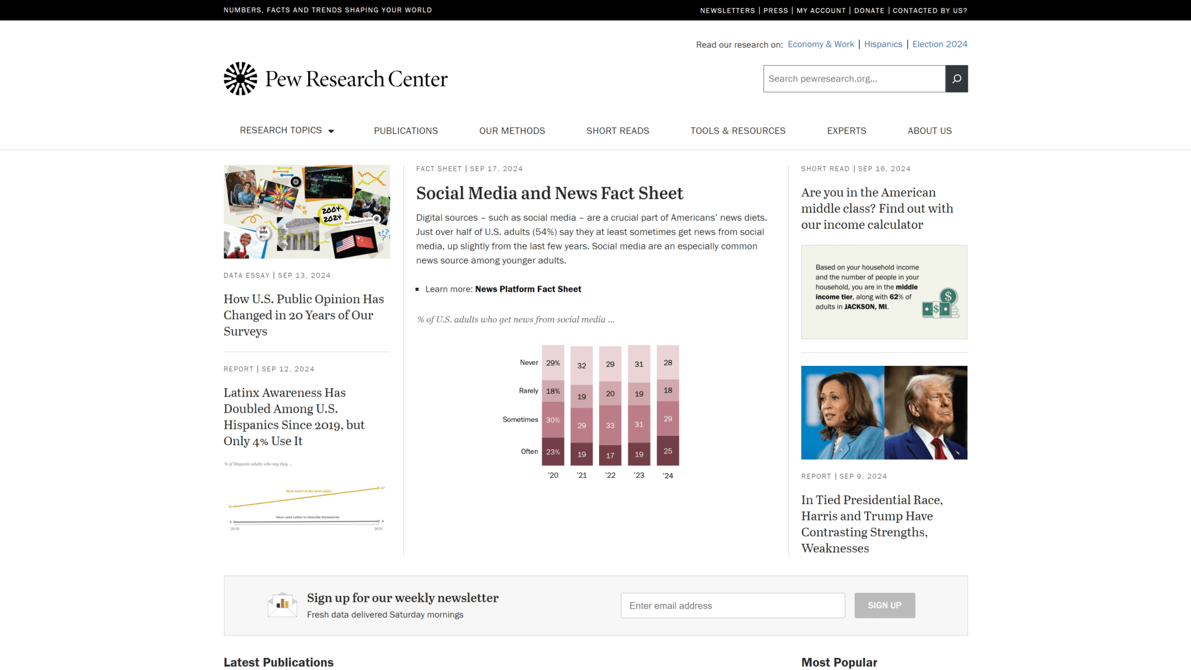Open the Donate link

[x=869, y=10]
